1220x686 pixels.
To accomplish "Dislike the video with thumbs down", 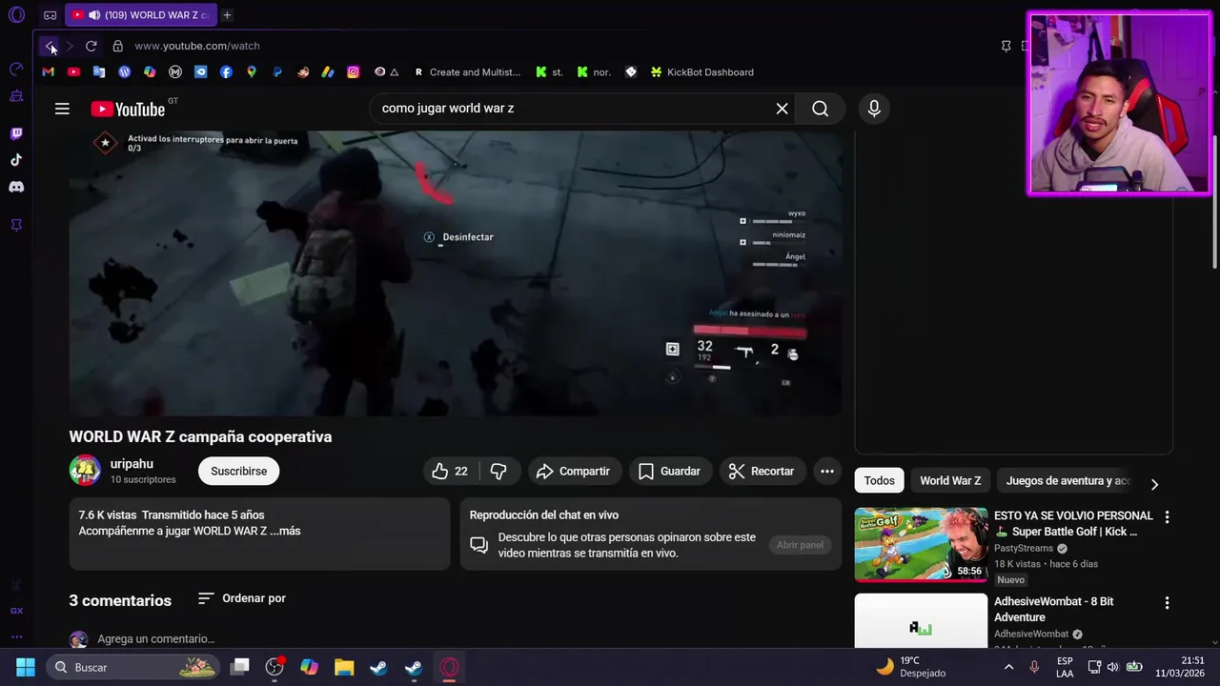I will pos(498,471).
